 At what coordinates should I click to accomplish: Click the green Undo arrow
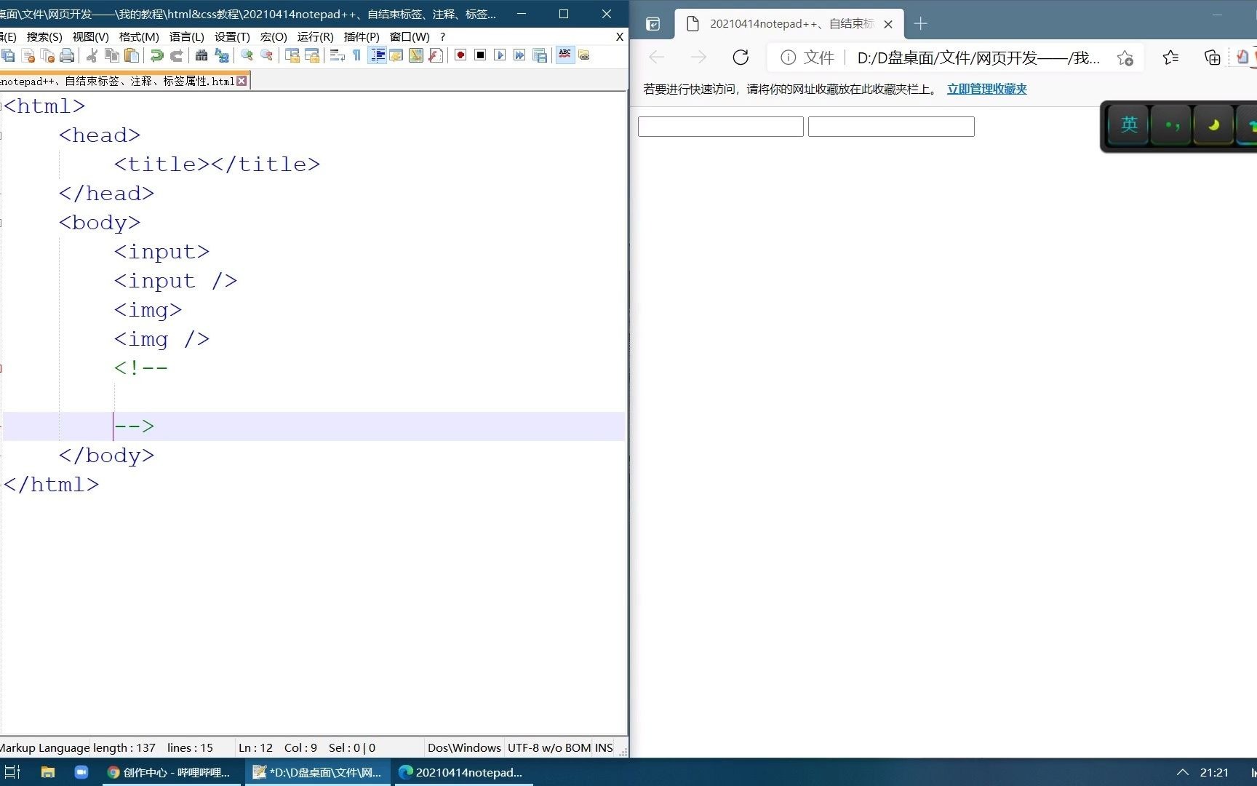click(156, 55)
